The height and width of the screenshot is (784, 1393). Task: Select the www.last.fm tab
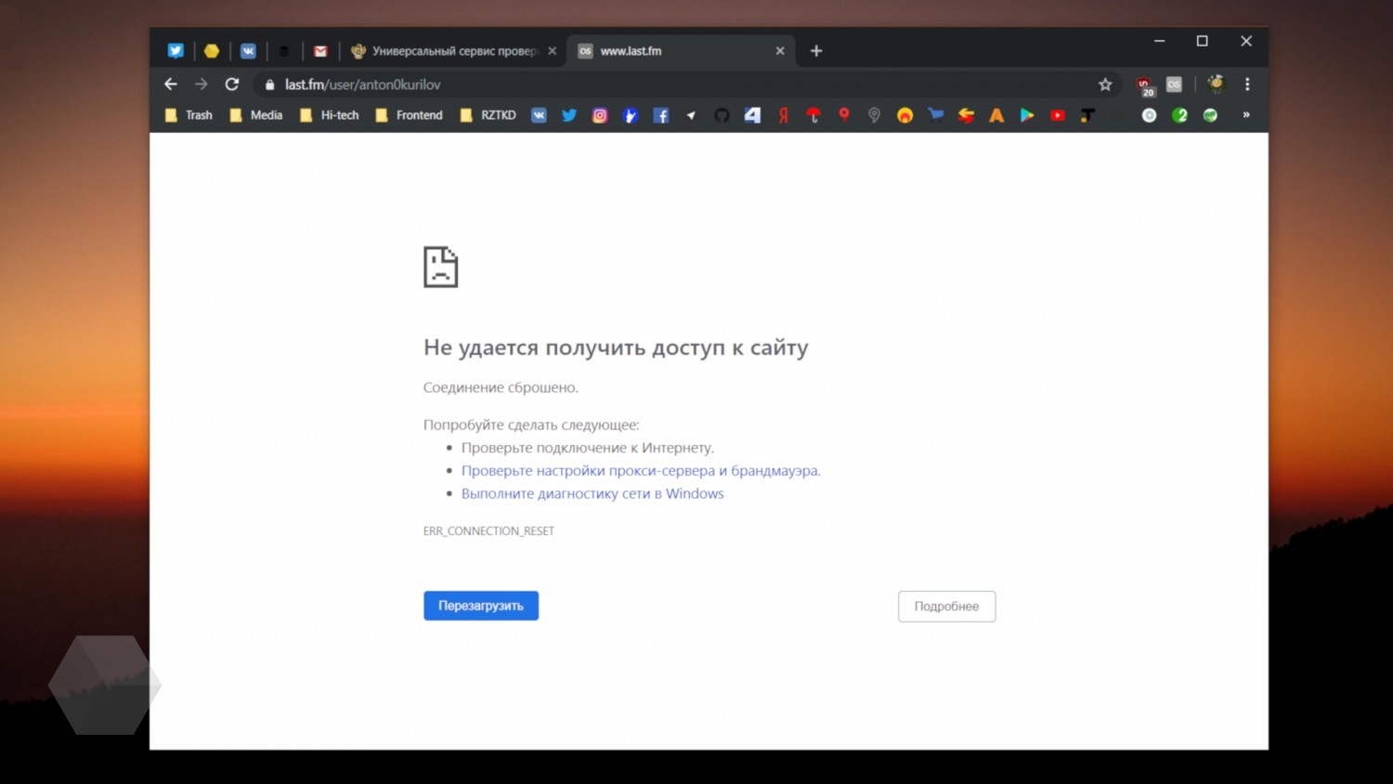point(681,51)
